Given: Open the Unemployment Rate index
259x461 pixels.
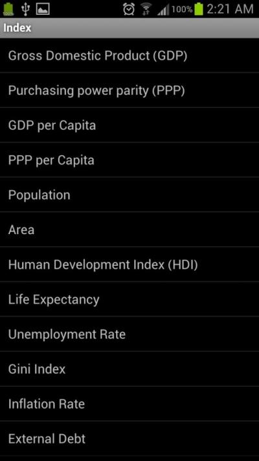Looking at the screenshot, I should 129,334.
